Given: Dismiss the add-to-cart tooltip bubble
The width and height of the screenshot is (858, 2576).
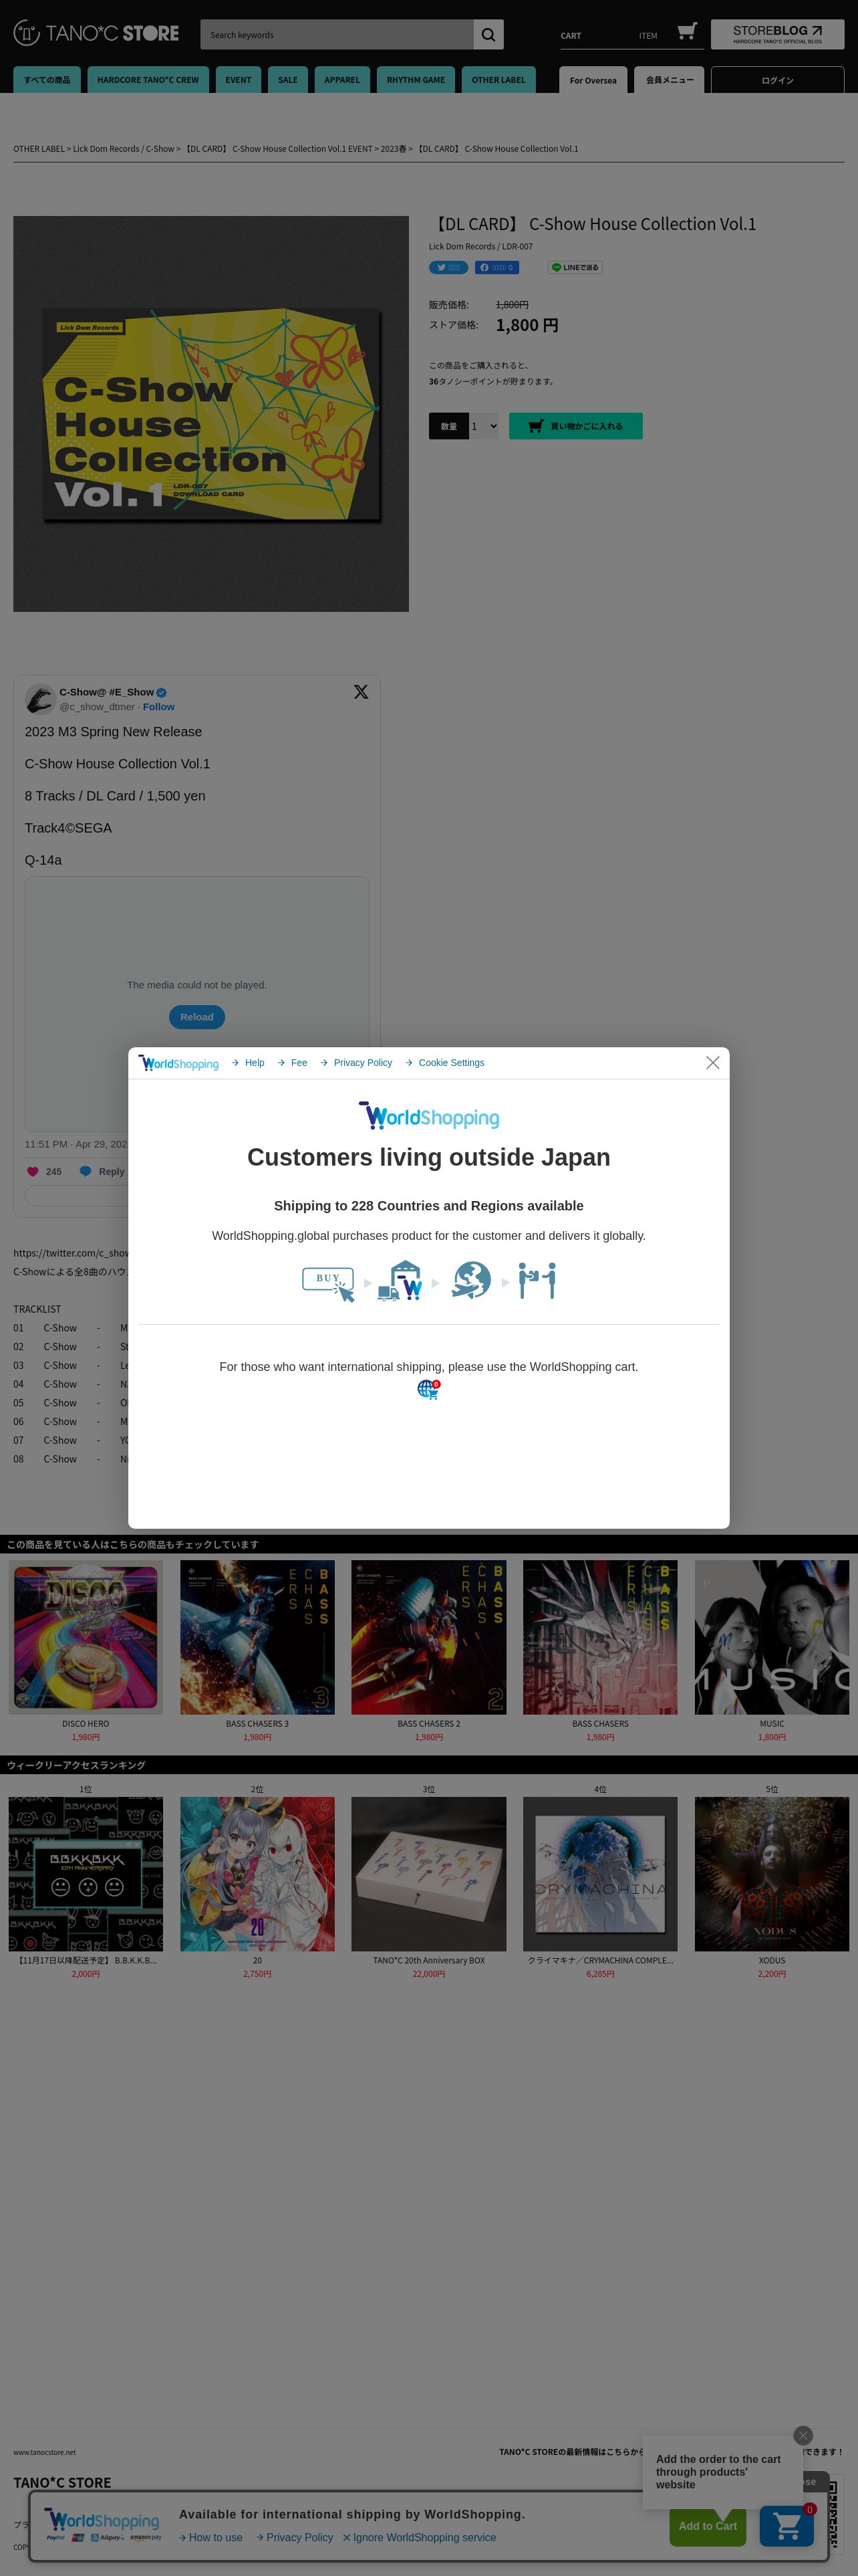Looking at the screenshot, I should tap(803, 2435).
